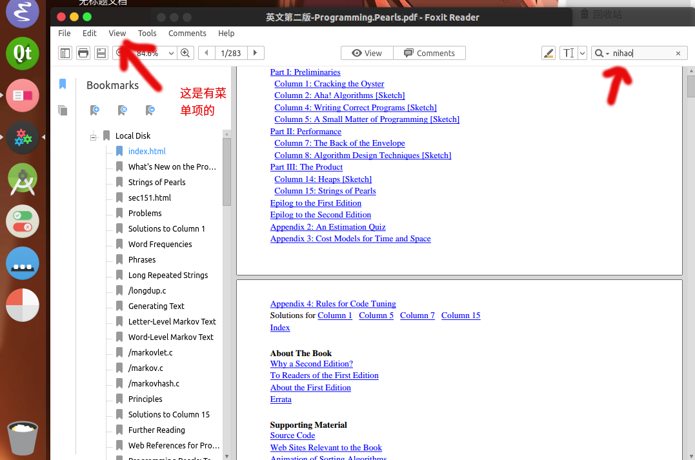Launch Android Studio from the dock
Image resolution: width=695 pixels, height=460 pixels.
click(x=23, y=180)
